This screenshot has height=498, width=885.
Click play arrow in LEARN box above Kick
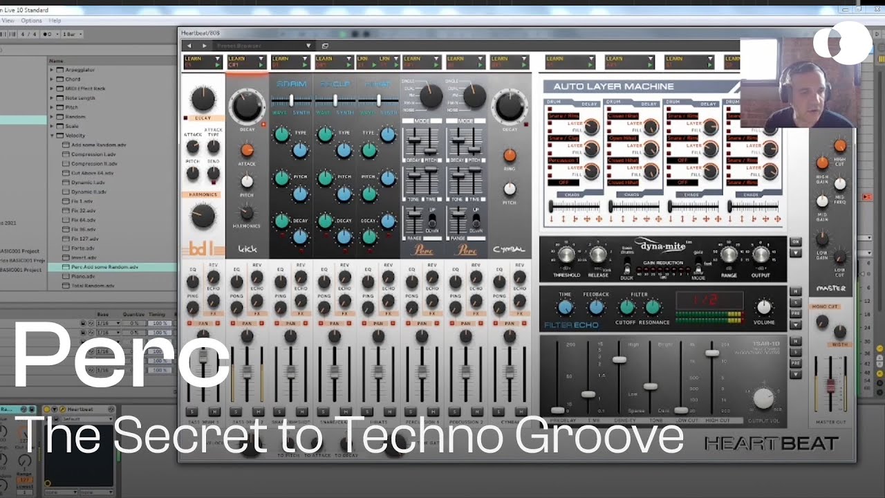point(261,64)
